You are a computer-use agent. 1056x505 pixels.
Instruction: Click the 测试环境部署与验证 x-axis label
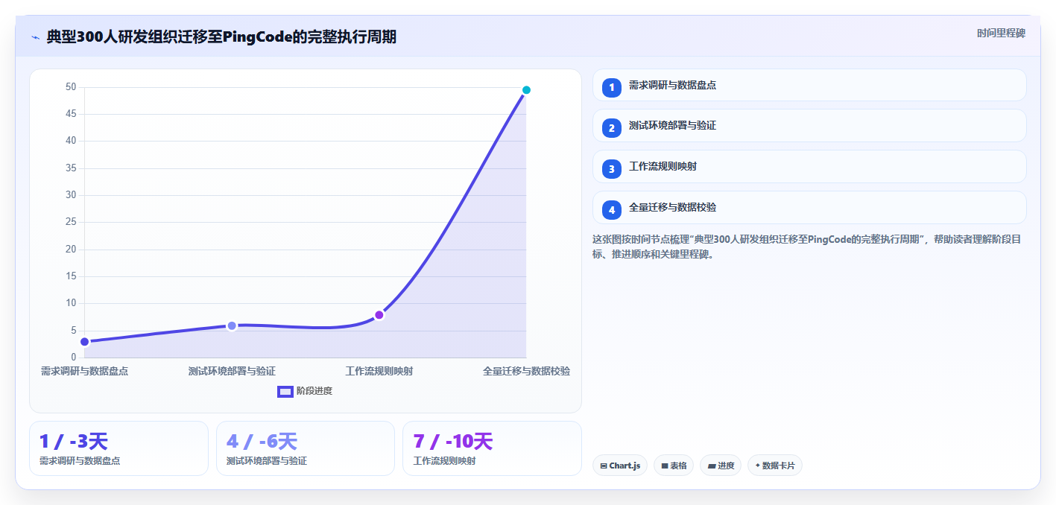(x=232, y=371)
